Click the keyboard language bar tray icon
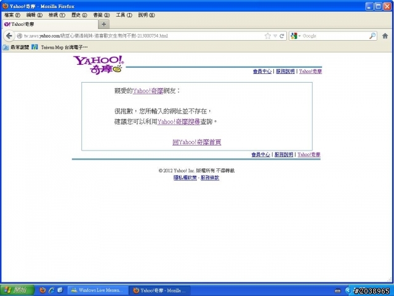The image size is (394, 296). pos(338,290)
